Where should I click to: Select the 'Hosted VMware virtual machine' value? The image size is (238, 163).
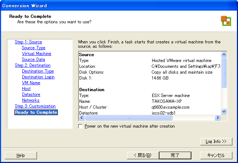click(x=182, y=61)
